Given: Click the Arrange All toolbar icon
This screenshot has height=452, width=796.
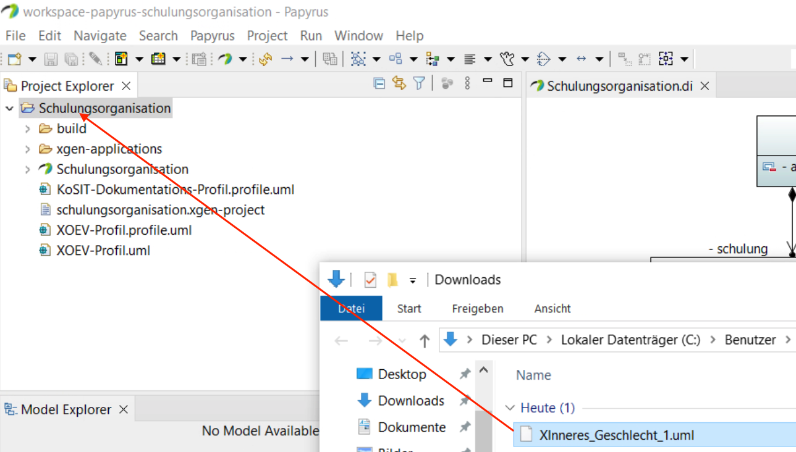Looking at the screenshot, I should point(358,59).
